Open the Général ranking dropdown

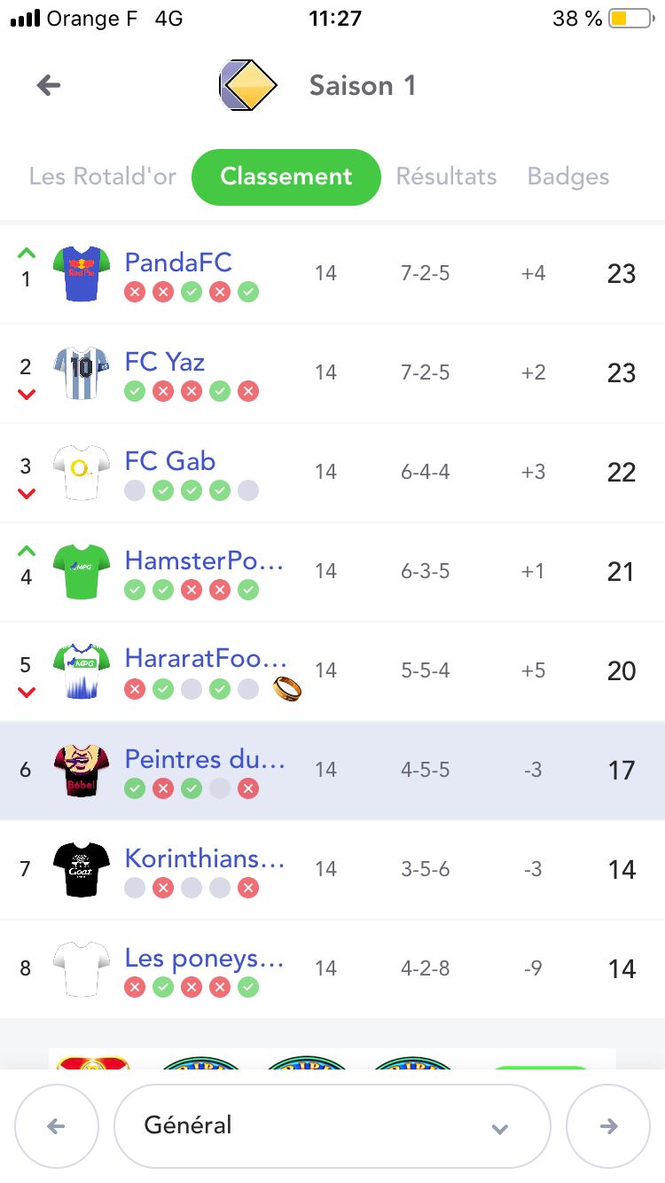[332, 1126]
